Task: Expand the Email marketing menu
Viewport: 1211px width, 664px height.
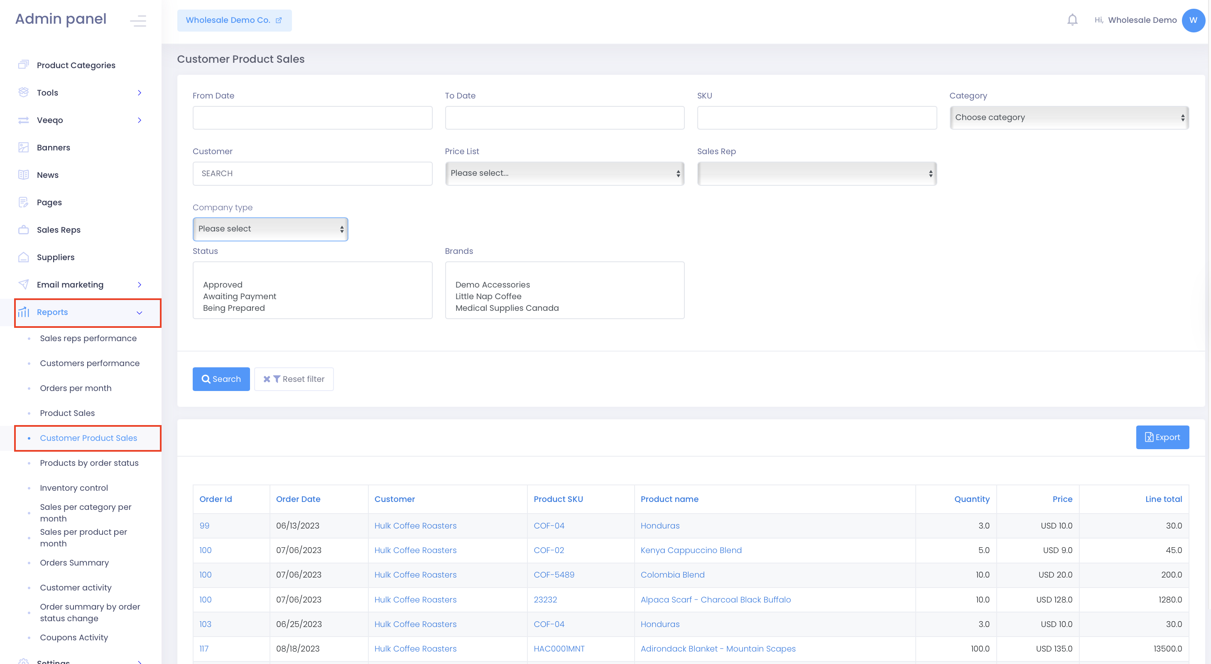Action: coord(139,285)
